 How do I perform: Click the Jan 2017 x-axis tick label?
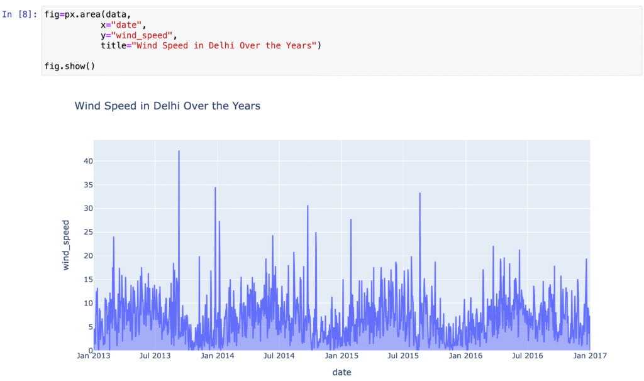coord(590,356)
